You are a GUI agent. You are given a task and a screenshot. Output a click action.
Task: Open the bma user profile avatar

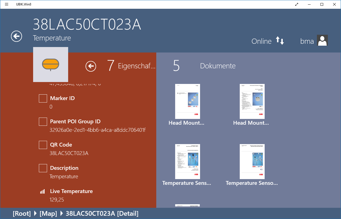[x=322, y=40]
